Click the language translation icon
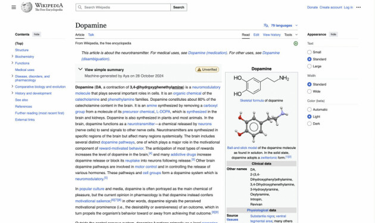 point(266,26)
